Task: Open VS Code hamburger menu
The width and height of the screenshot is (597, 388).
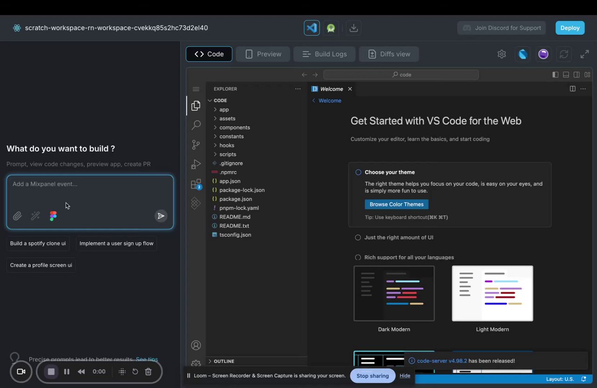Action: pyautogui.click(x=196, y=89)
